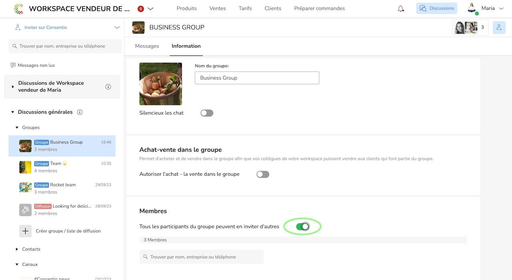Click info icon on Workspace vendeur discussions
Viewport: 512px width, 280px height.
click(108, 87)
